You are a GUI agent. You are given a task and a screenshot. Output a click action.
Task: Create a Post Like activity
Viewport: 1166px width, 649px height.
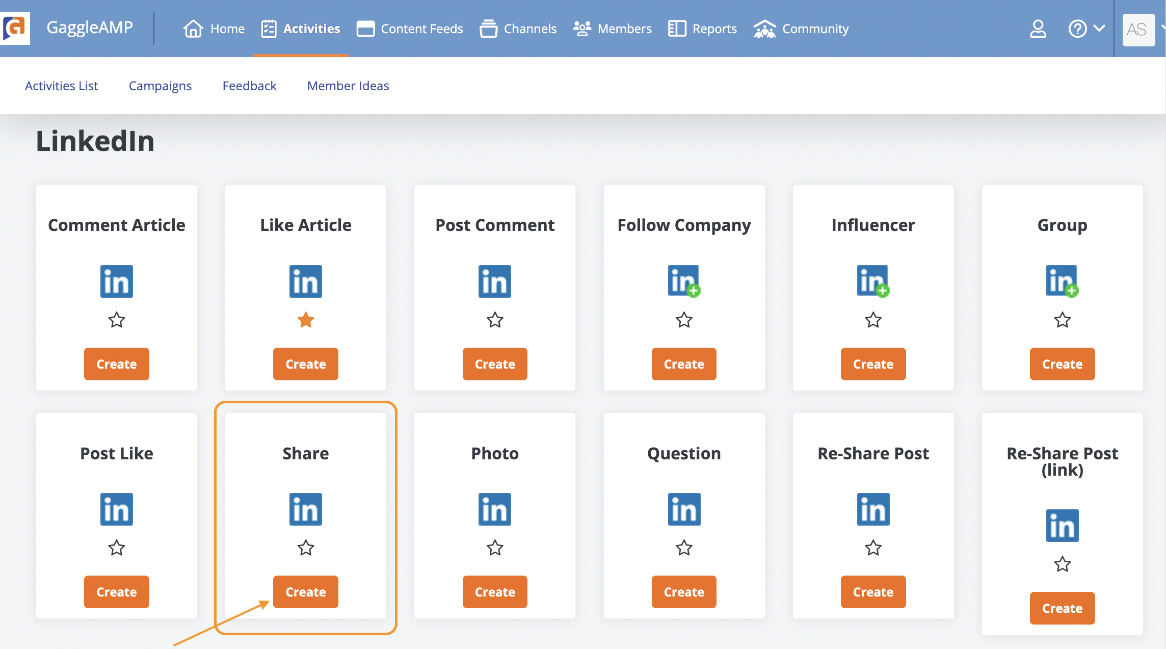(x=117, y=592)
